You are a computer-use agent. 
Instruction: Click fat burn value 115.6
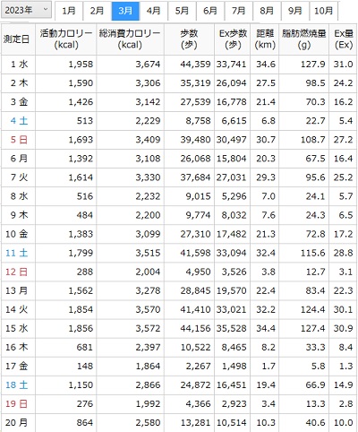[313, 253]
